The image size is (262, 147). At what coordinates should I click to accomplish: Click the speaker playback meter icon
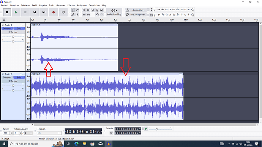pyautogui.click(x=151, y=15)
